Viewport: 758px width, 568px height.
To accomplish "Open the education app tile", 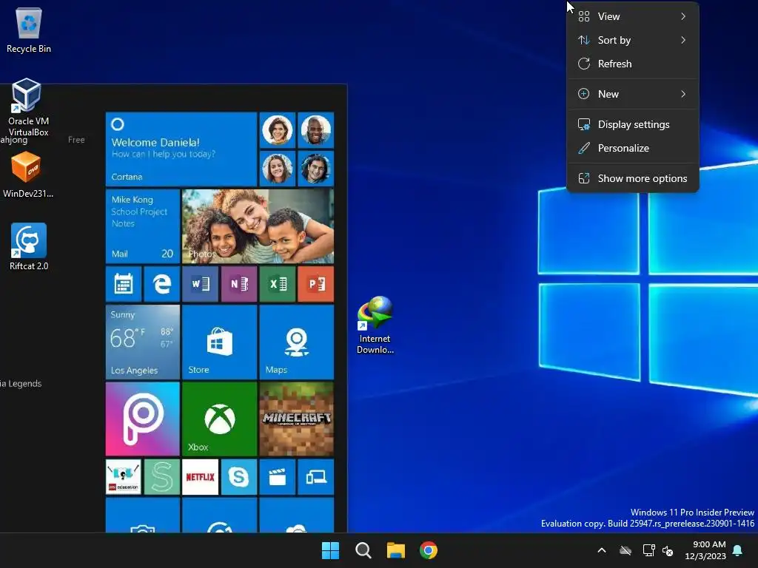I will (124, 477).
